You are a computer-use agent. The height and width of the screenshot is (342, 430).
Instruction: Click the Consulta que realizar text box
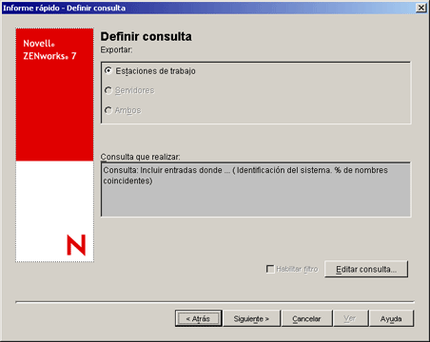[x=256, y=189]
